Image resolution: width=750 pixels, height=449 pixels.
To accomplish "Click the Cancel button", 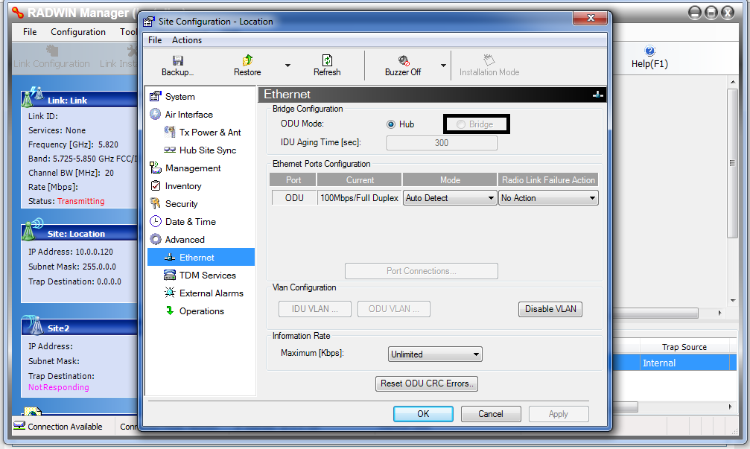I will tap(491, 413).
